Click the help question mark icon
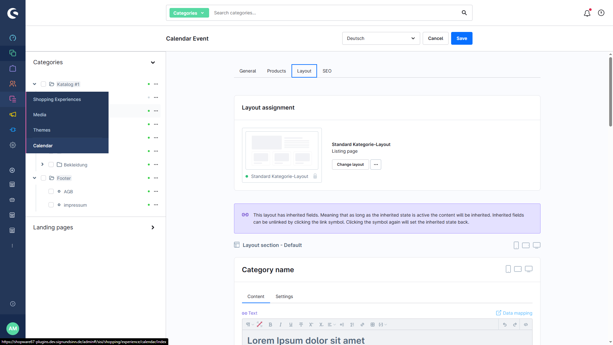Image resolution: width=613 pixels, height=345 pixels. pyautogui.click(x=601, y=13)
